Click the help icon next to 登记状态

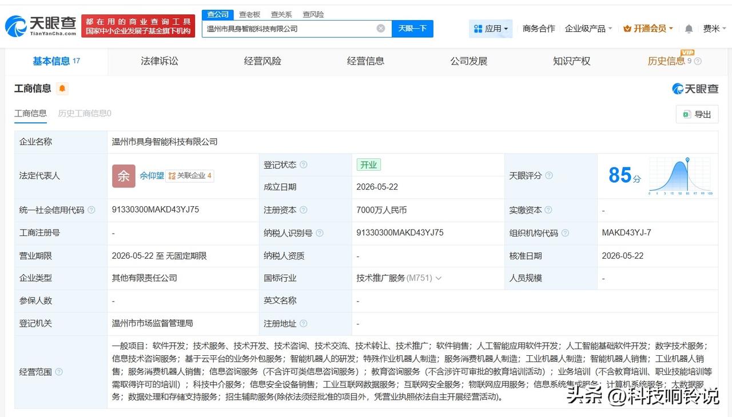[303, 165]
